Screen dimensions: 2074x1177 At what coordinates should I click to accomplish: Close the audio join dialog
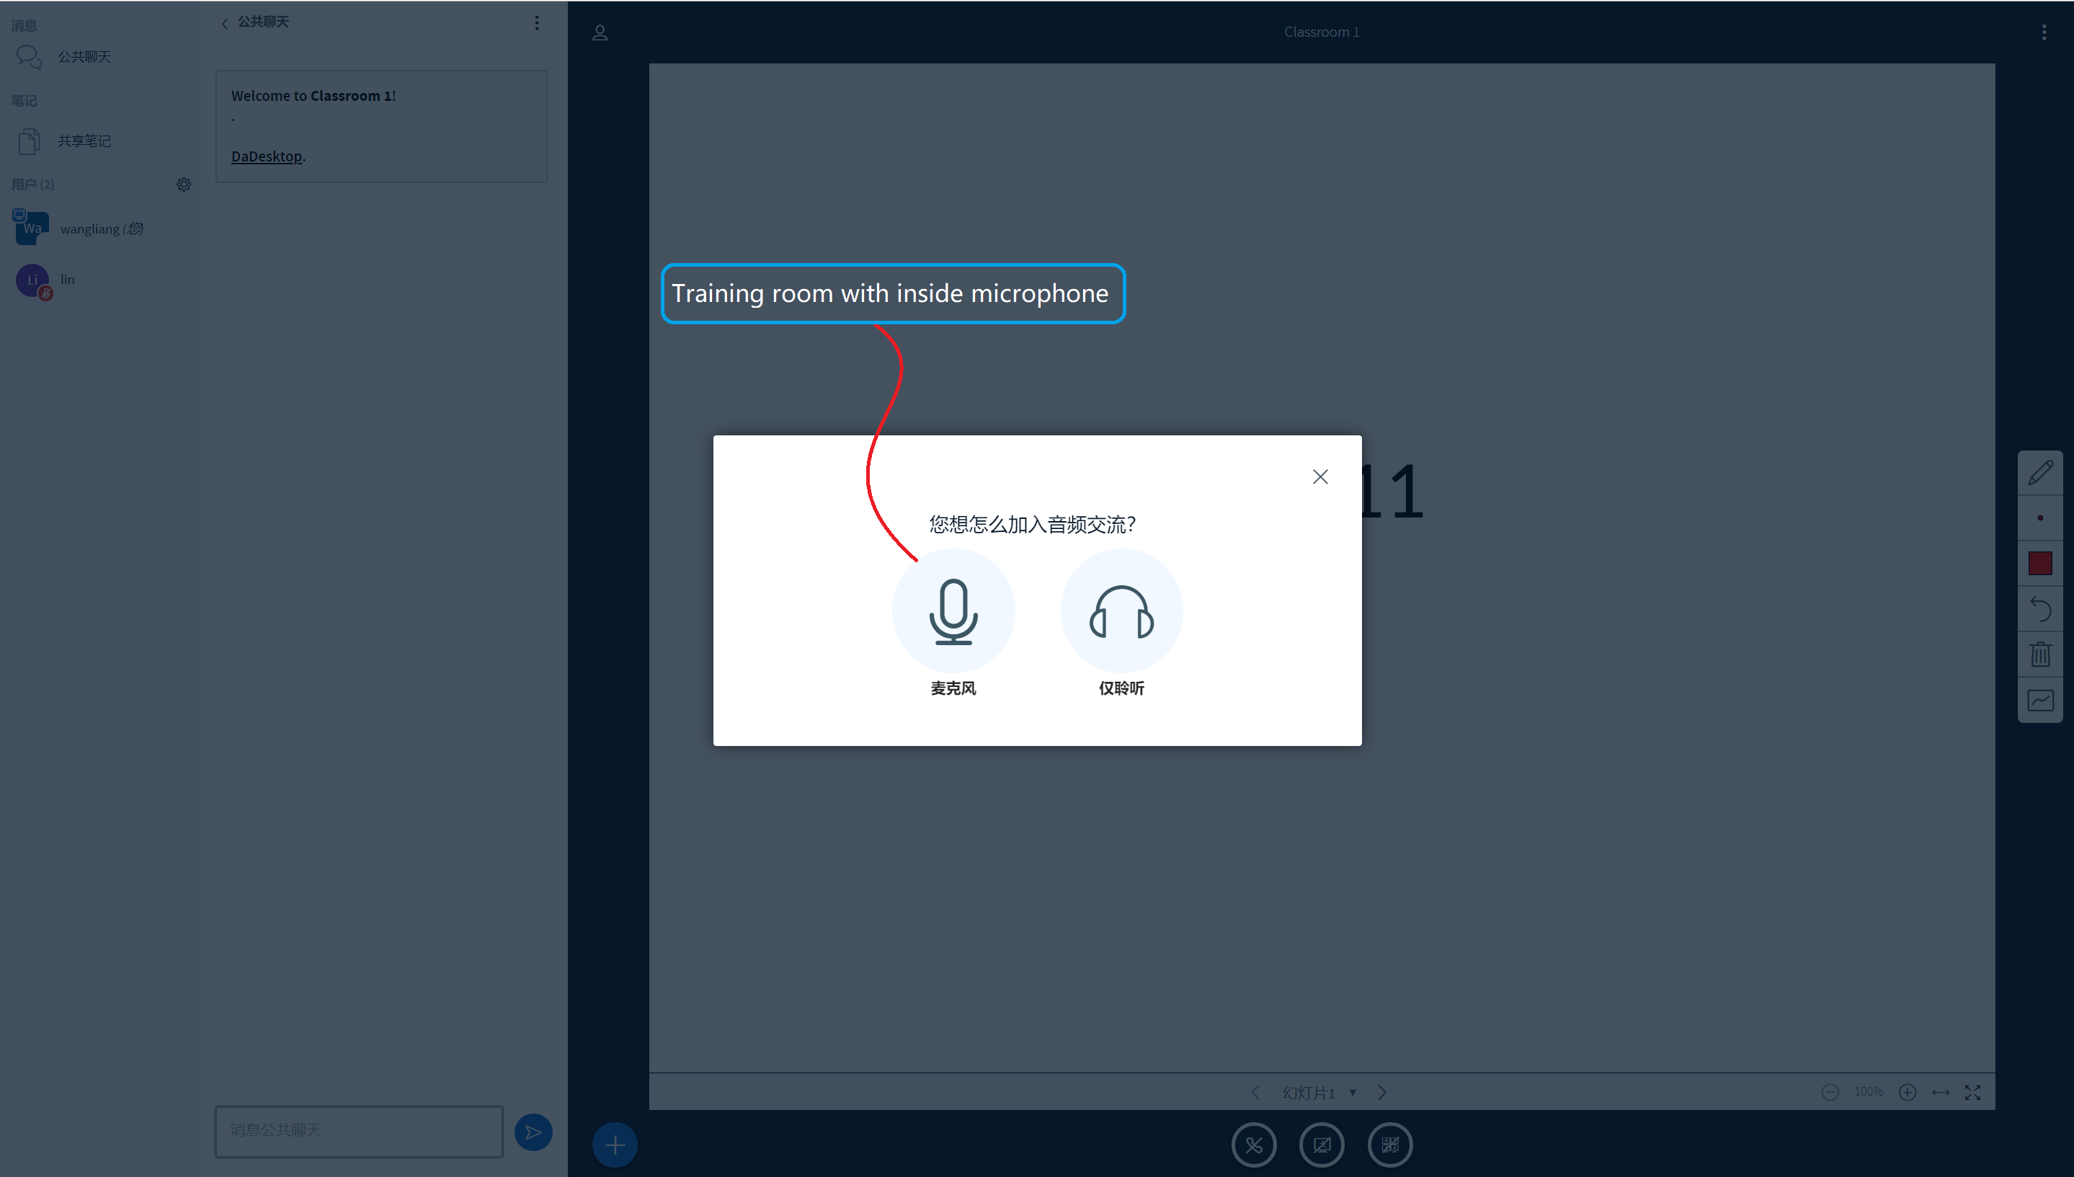click(x=1320, y=477)
